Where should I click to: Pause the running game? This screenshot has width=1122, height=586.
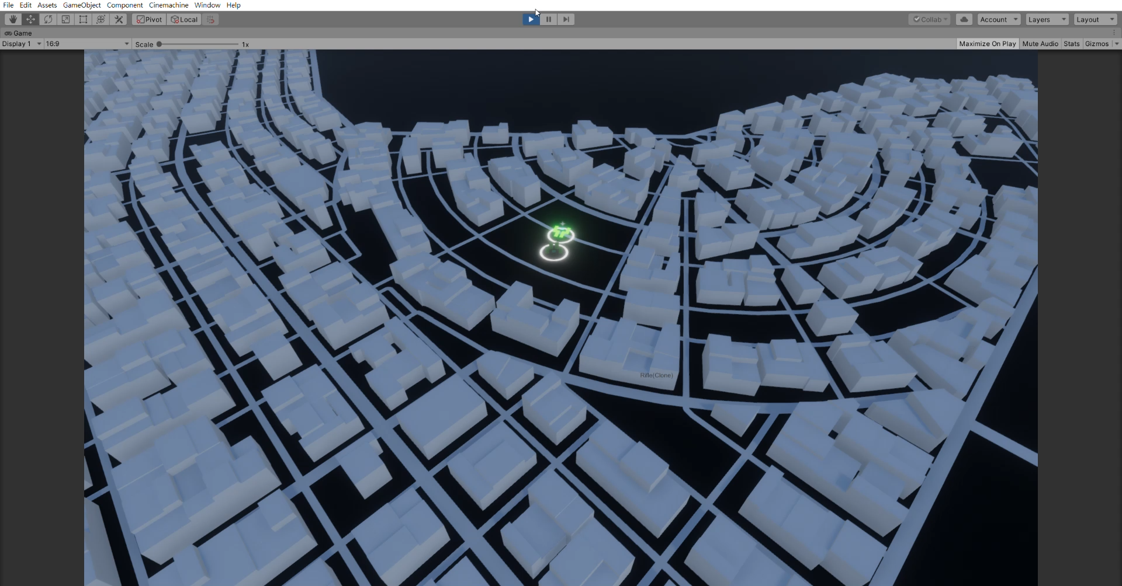coord(548,19)
